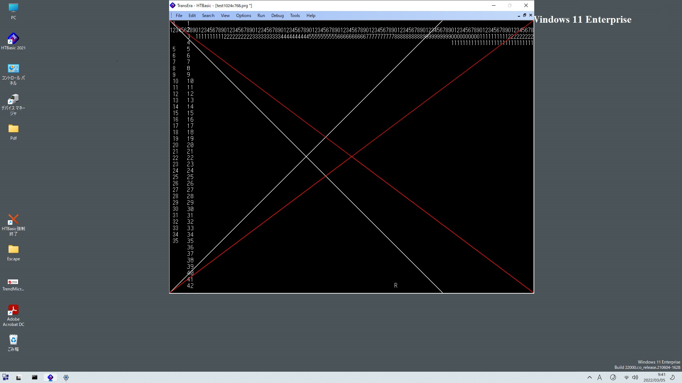Click the circled J IME tray icon
The image size is (682, 383).
[613, 377]
